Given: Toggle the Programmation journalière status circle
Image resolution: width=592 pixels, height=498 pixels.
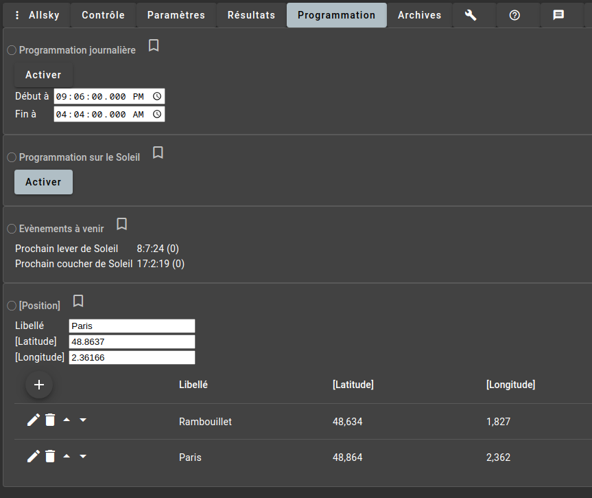Looking at the screenshot, I should coord(12,50).
